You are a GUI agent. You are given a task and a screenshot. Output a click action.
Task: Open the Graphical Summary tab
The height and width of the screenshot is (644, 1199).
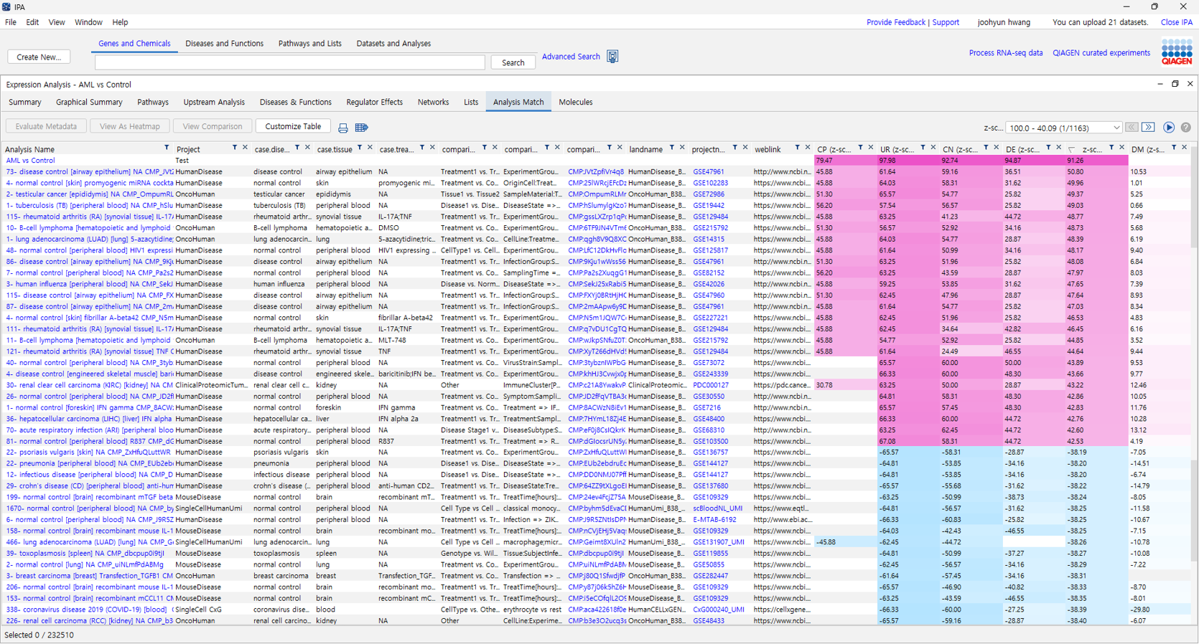pos(89,103)
